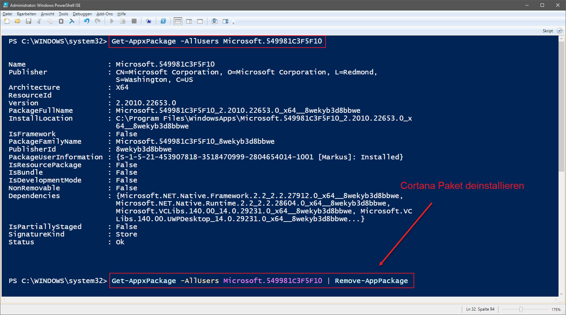Viewport: 566px width, 315px height.
Task: Open a new remote PowerShell tab
Action: click(148, 21)
